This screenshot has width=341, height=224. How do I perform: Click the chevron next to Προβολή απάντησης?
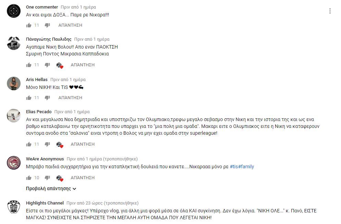pyautogui.click(x=74, y=189)
